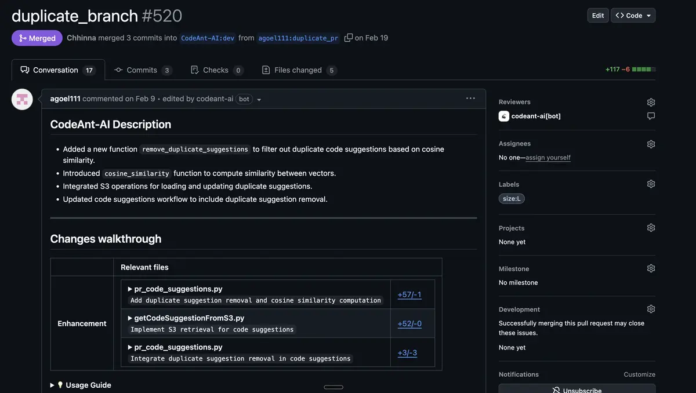Open the Projects settings gear
This screenshot has height=393, width=696.
click(x=650, y=227)
